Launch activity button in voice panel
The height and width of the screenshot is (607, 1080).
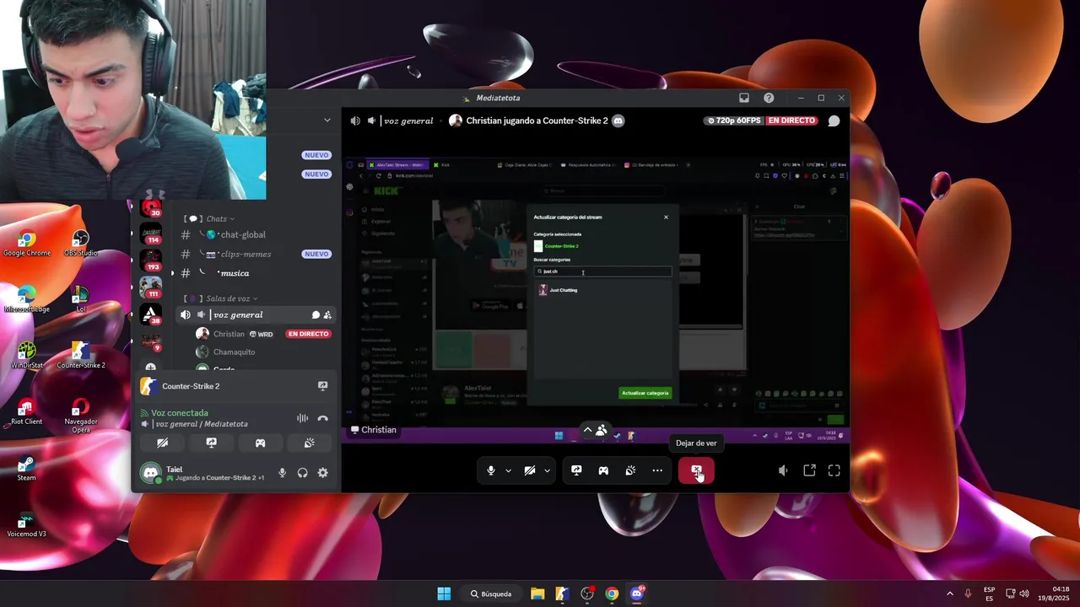(x=260, y=443)
